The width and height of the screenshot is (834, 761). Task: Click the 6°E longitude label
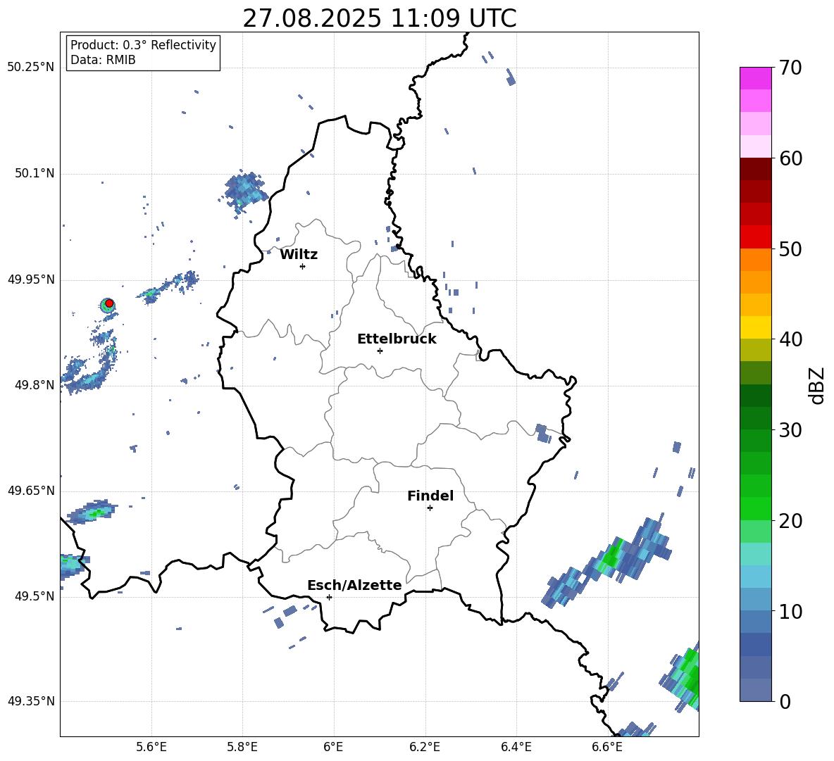click(333, 747)
